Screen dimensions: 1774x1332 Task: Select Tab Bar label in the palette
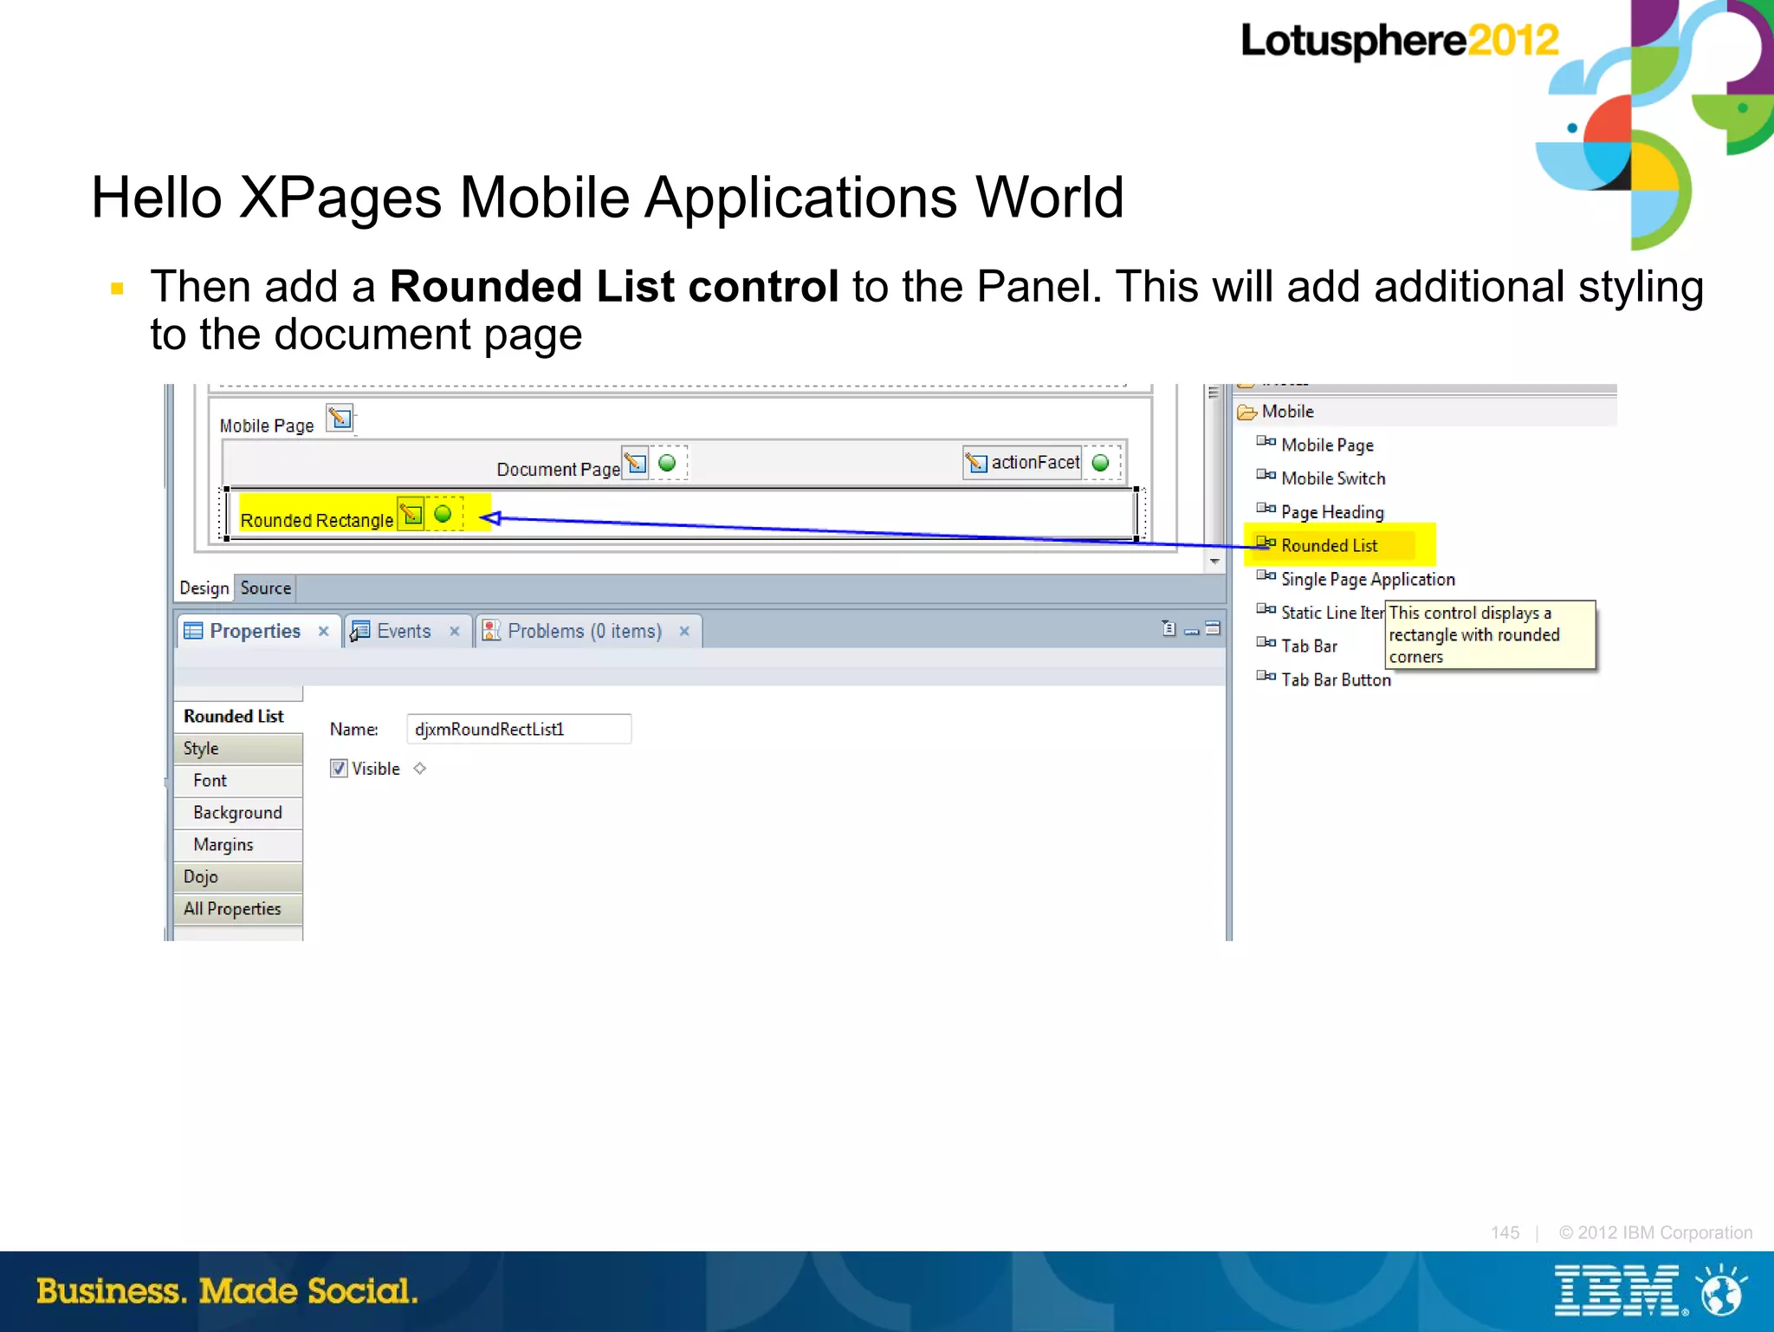pyautogui.click(x=1309, y=647)
